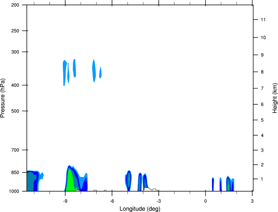The width and height of the screenshot is (278, 212).
Task: Click the 850 pressure tick label
Action: 15,173
